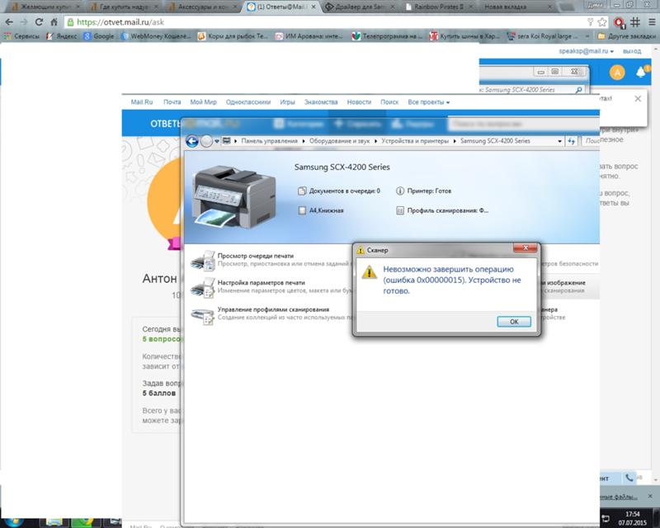Image resolution: width=660 pixels, height=528 pixels.
Task: Click the orange A avatar icon
Action: (617, 73)
